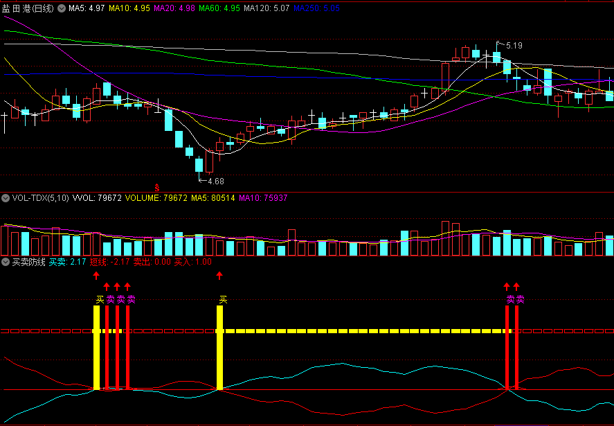Select the yellow MA10: 4.95 label
Image resolution: width=614 pixels, height=426 pixels.
click(x=129, y=8)
